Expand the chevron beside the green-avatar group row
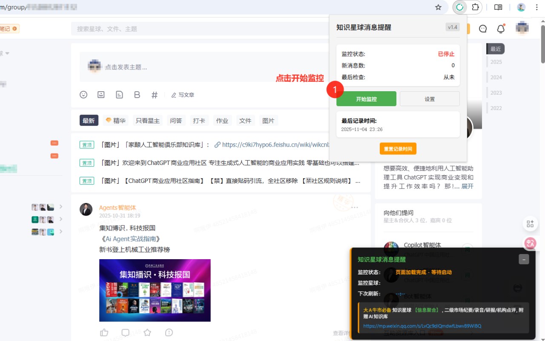The image size is (545, 341). pyautogui.click(x=61, y=219)
